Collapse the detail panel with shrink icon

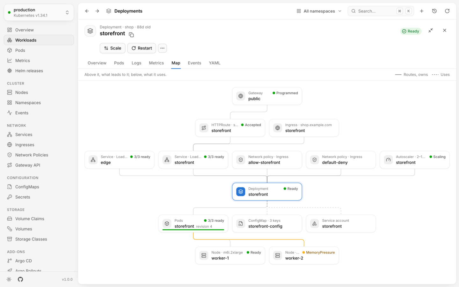pyautogui.click(x=431, y=30)
